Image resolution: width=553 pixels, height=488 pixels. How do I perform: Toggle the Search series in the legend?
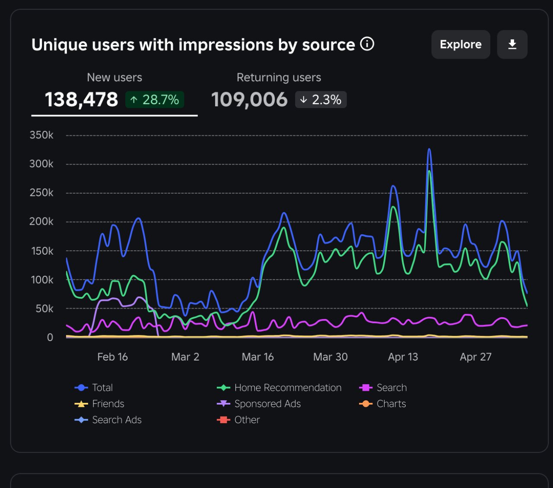coord(383,388)
